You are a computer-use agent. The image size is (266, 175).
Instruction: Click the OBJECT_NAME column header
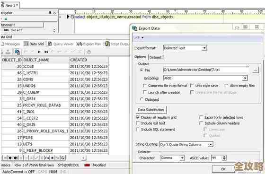(45, 60)
